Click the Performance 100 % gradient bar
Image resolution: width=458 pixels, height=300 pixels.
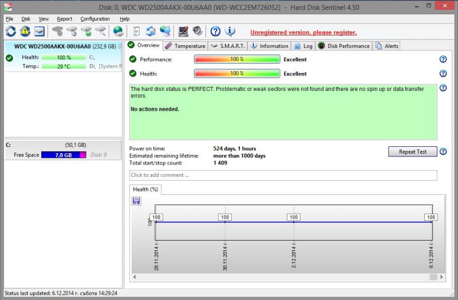pyautogui.click(x=237, y=59)
